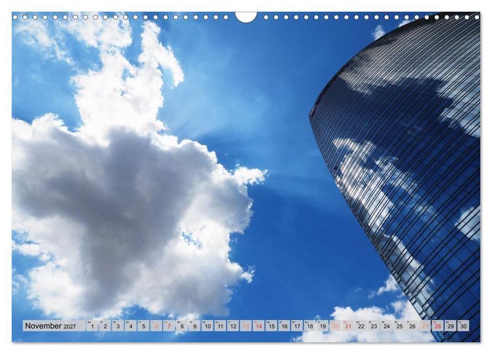The height and width of the screenshot is (354, 492).
Task: Click date 29 in the calendar strip
Action: 451,326
